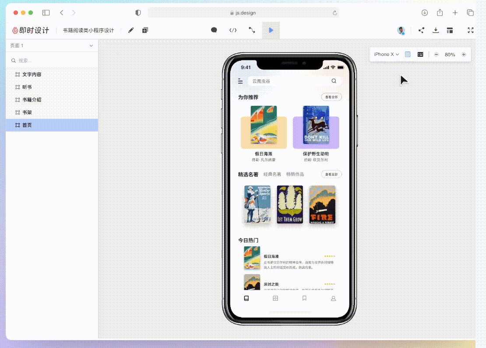Select the prototype flow connector icon
The height and width of the screenshot is (348, 486).
click(x=252, y=30)
